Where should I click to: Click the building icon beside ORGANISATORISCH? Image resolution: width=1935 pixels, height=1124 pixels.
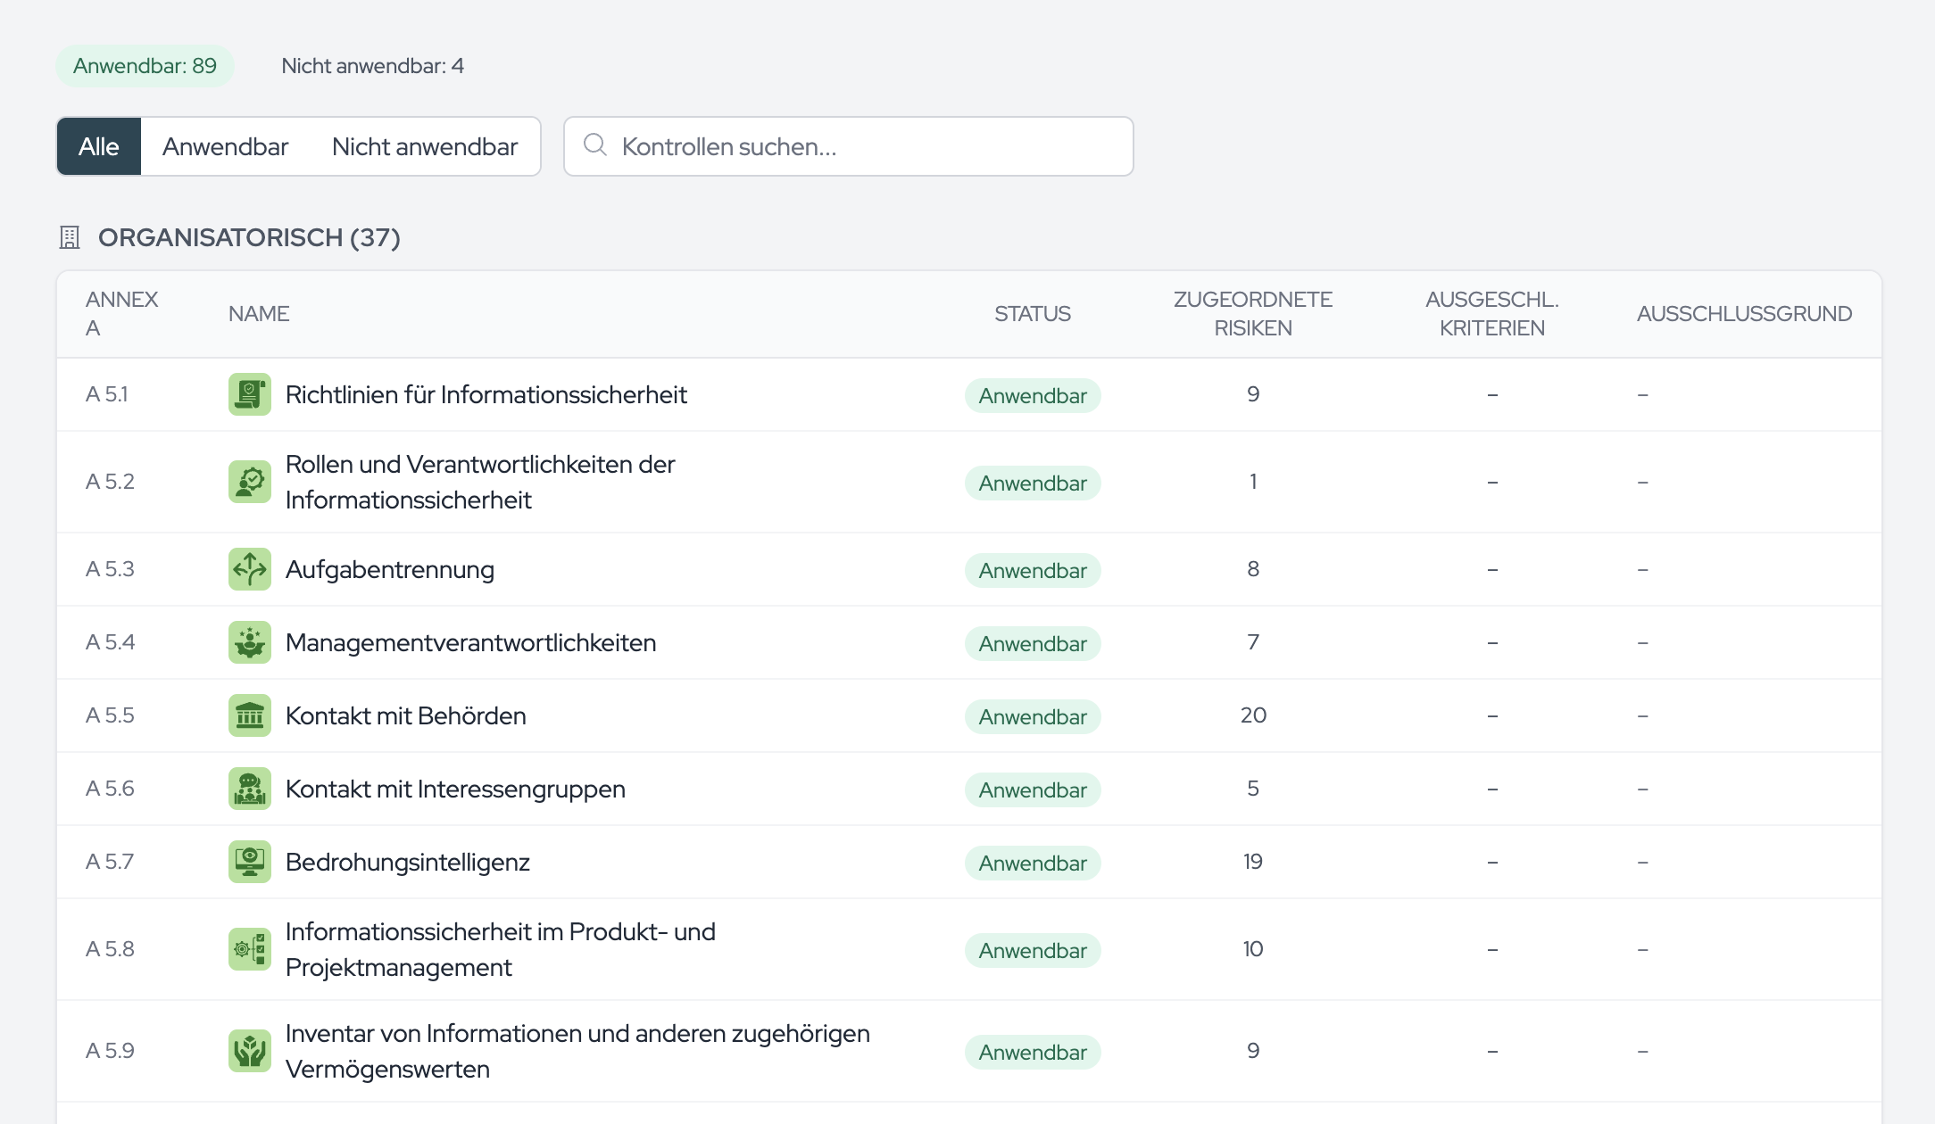pos(70,237)
